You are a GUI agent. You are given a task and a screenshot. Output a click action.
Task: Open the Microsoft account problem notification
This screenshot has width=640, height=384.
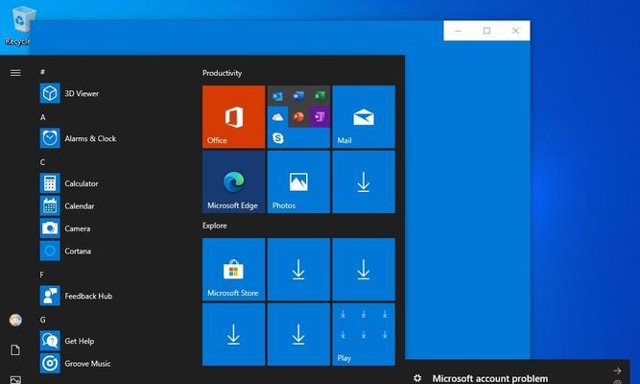[x=489, y=378]
